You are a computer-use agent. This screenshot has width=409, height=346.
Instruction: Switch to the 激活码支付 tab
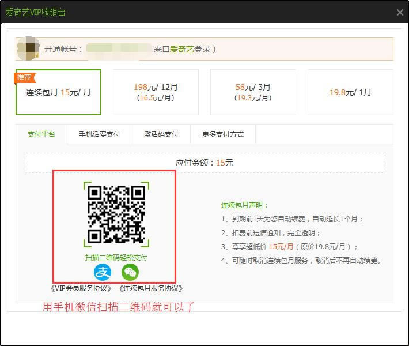coord(161,134)
